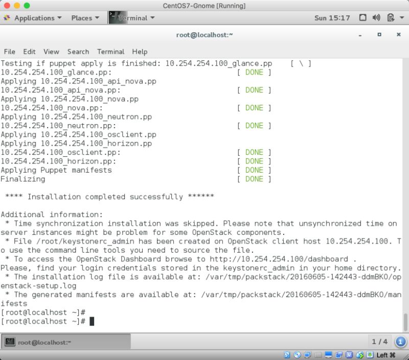The image size is (409, 360).
Task: Open the File menu of the terminal window
Action: [9, 52]
